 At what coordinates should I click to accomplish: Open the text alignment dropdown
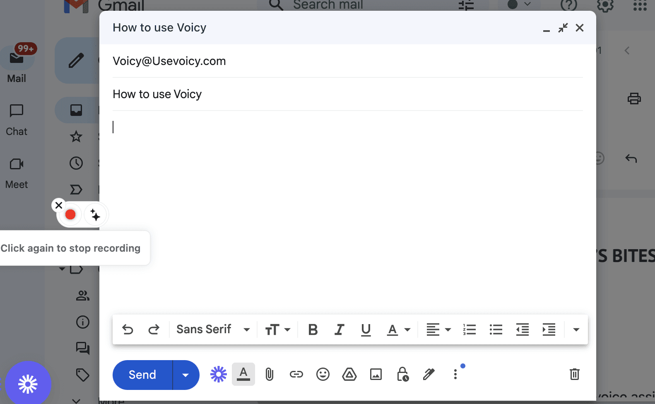(438, 329)
